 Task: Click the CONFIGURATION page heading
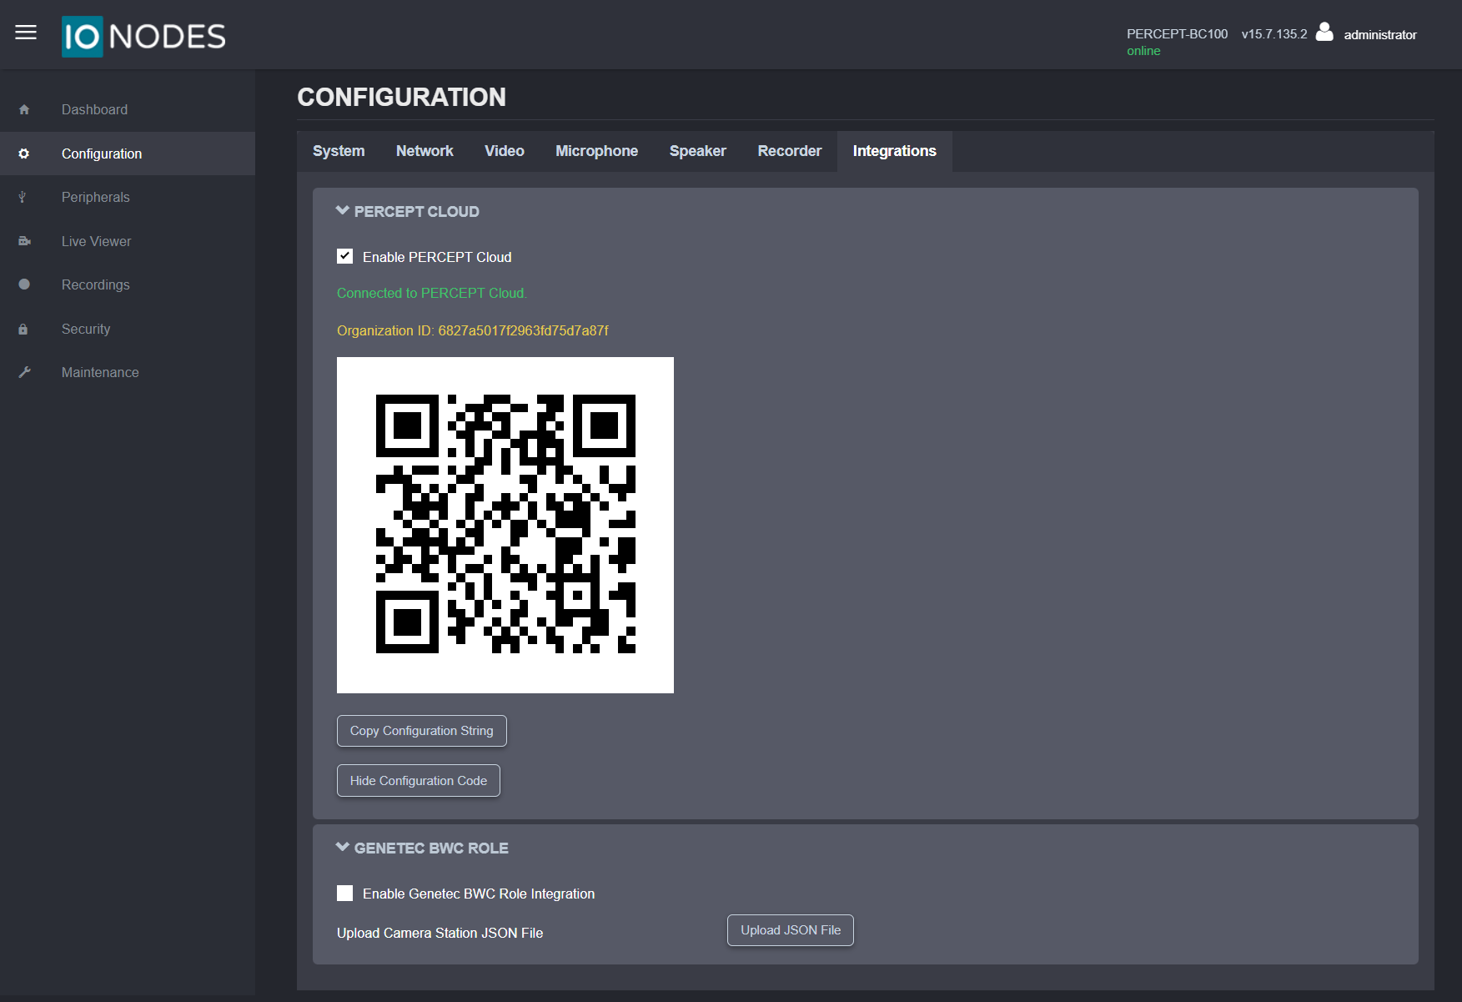pos(402,97)
